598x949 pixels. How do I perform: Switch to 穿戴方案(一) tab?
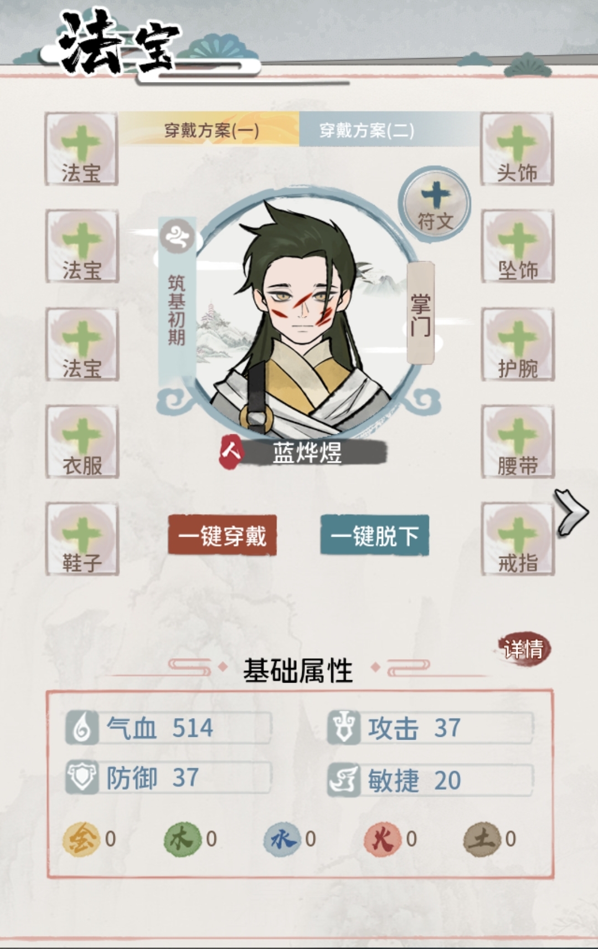[211, 130]
